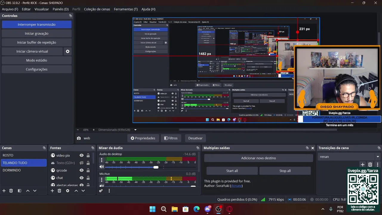Undock the Controles panel
The width and height of the screenshot is (382, 215).
(x=70, y=16)
